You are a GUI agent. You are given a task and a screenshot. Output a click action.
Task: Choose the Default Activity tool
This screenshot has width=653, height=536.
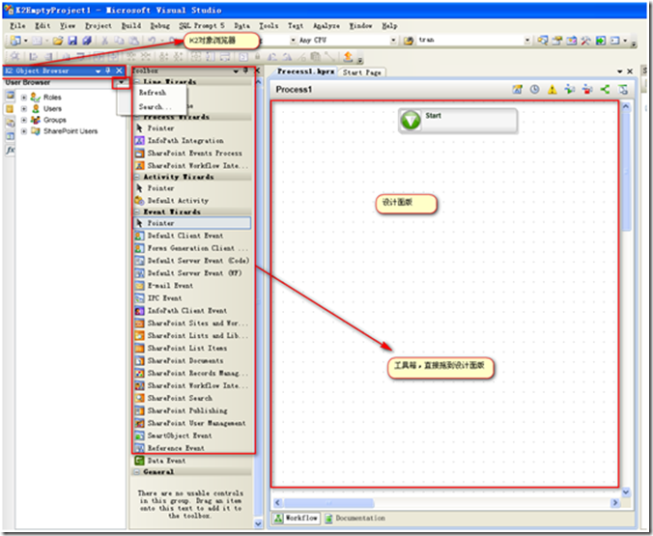(x=178, y=201)
